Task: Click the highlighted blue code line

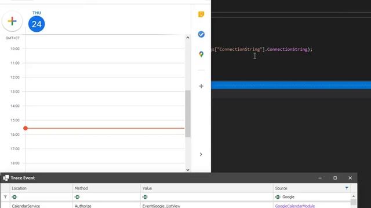Action: [x=291, y=85]
